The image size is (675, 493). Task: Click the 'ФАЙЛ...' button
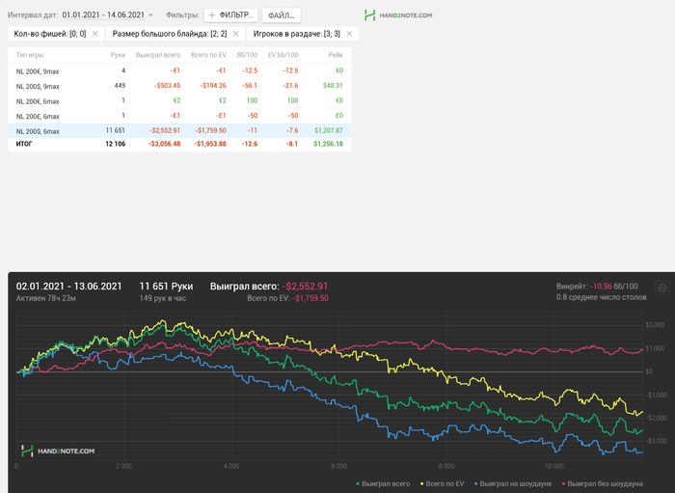[x=282, y=15]
